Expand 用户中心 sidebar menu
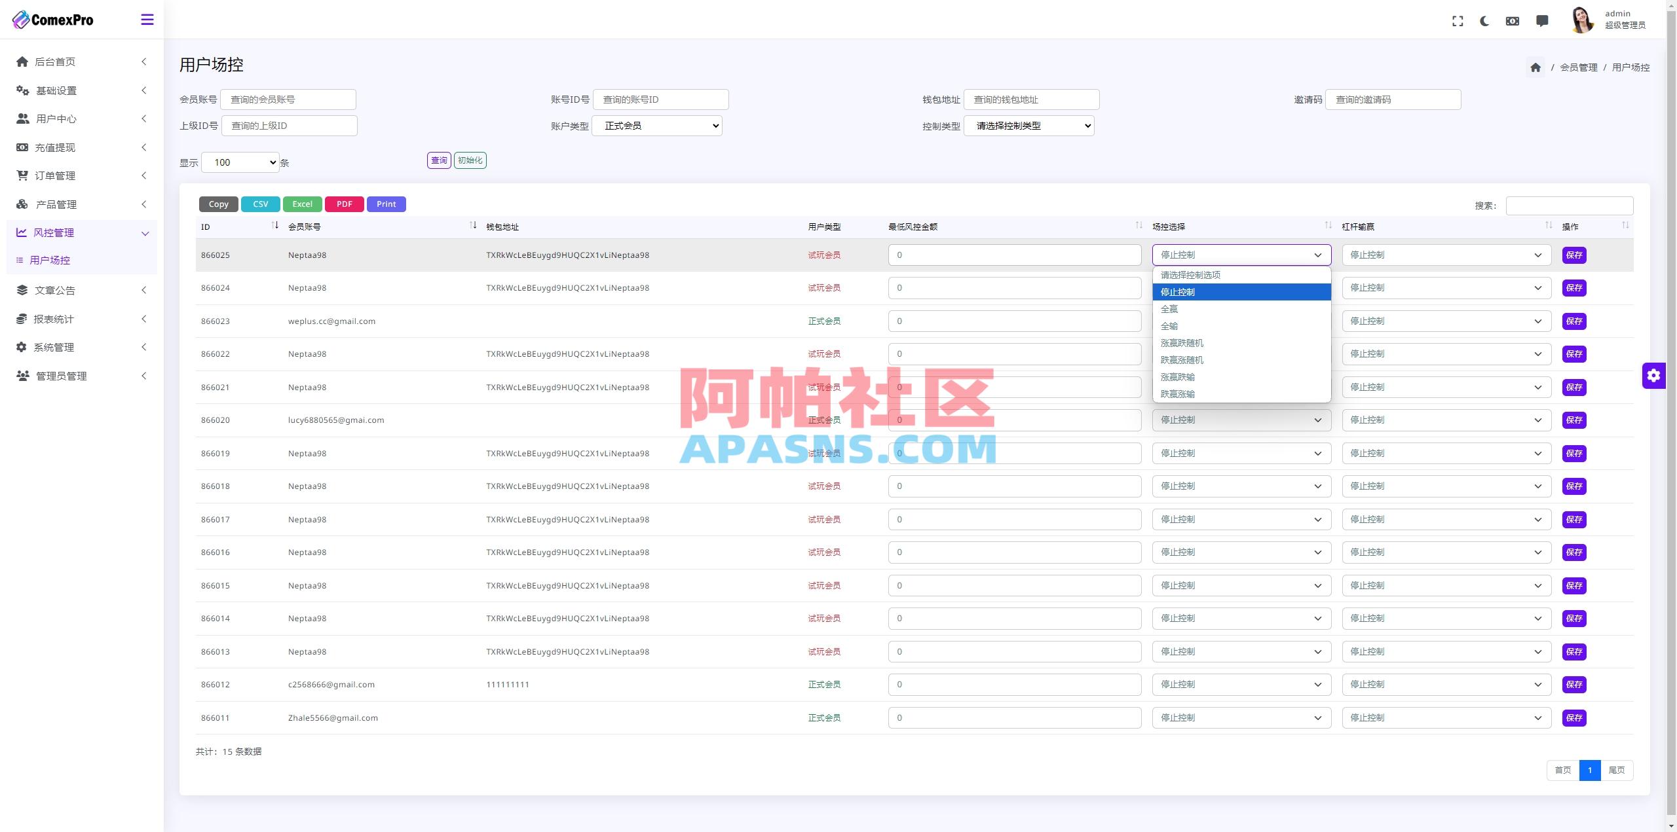Viewport: 1677px width, 832px height. [82, 118]
